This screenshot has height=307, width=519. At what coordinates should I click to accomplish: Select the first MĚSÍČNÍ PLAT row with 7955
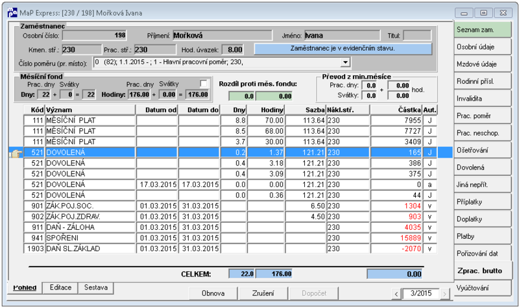230,121
